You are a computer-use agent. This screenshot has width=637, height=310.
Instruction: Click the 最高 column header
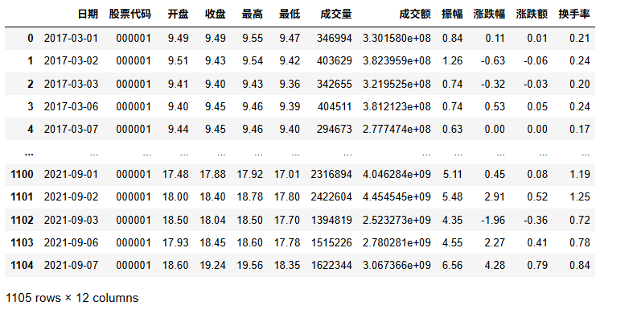[253, 14]
